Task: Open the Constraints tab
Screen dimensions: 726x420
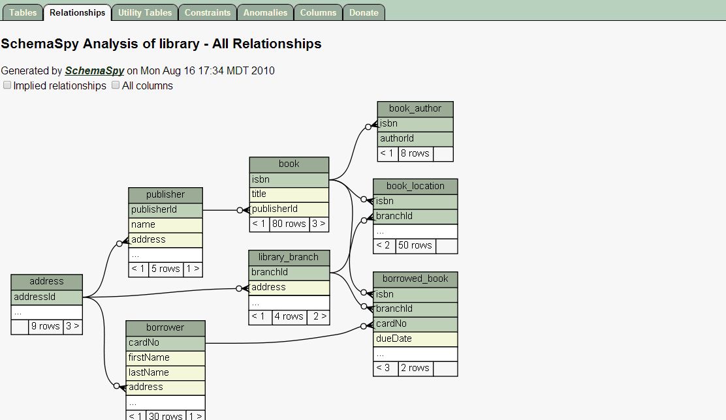Action: click(207, 12)
